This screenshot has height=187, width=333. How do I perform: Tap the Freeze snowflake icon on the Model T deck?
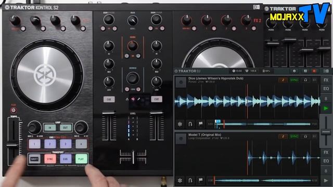click(x=180, y=181)
